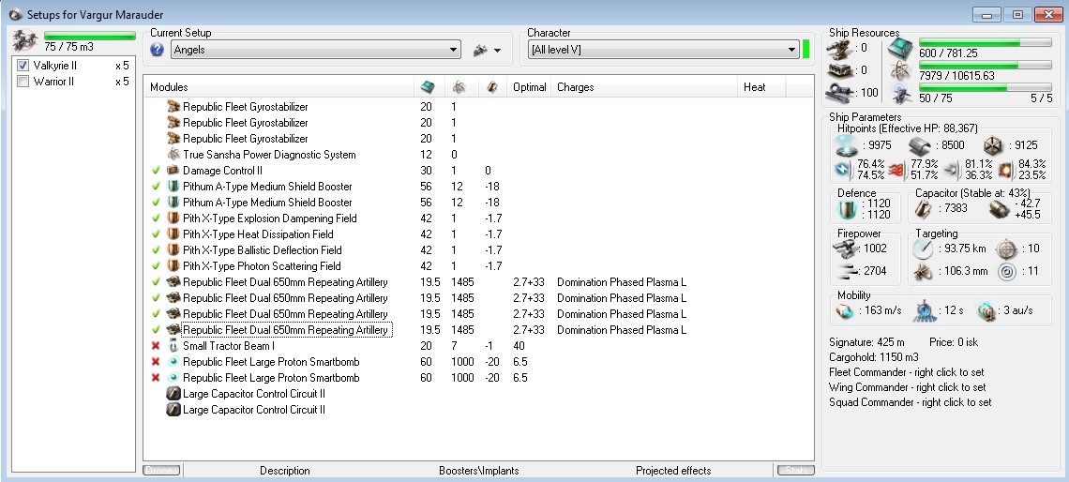Viewport: 1069px width, 482px height.
Task: Select the Valkyrie II drone name
Action: coord(55,66)
